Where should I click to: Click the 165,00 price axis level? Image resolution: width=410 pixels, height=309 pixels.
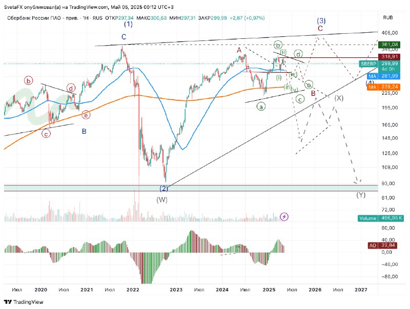tap(389, 125)
